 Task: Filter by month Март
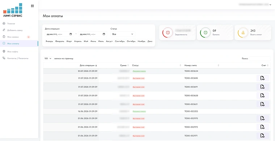pyautogui.click(x=69, y=41)
